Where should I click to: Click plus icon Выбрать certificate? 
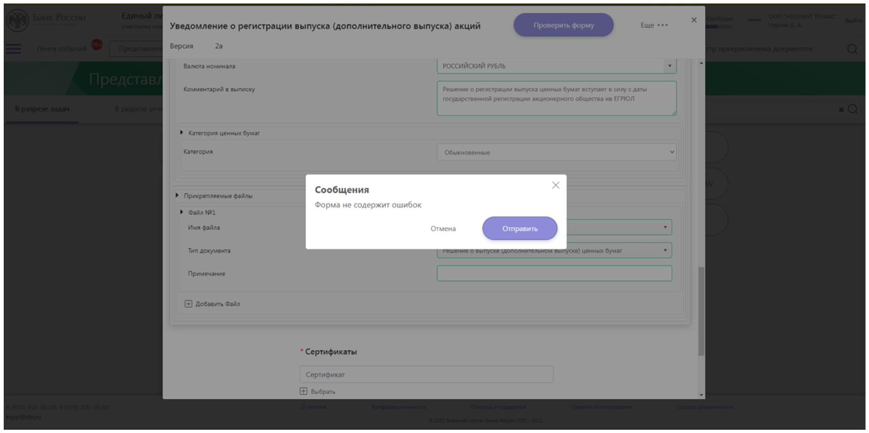click(x=304, y=391)
